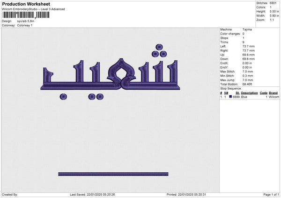Select the Stops label
Image resolution: width=281 pixels, height=198 pixels.
(x=224, y=38)
